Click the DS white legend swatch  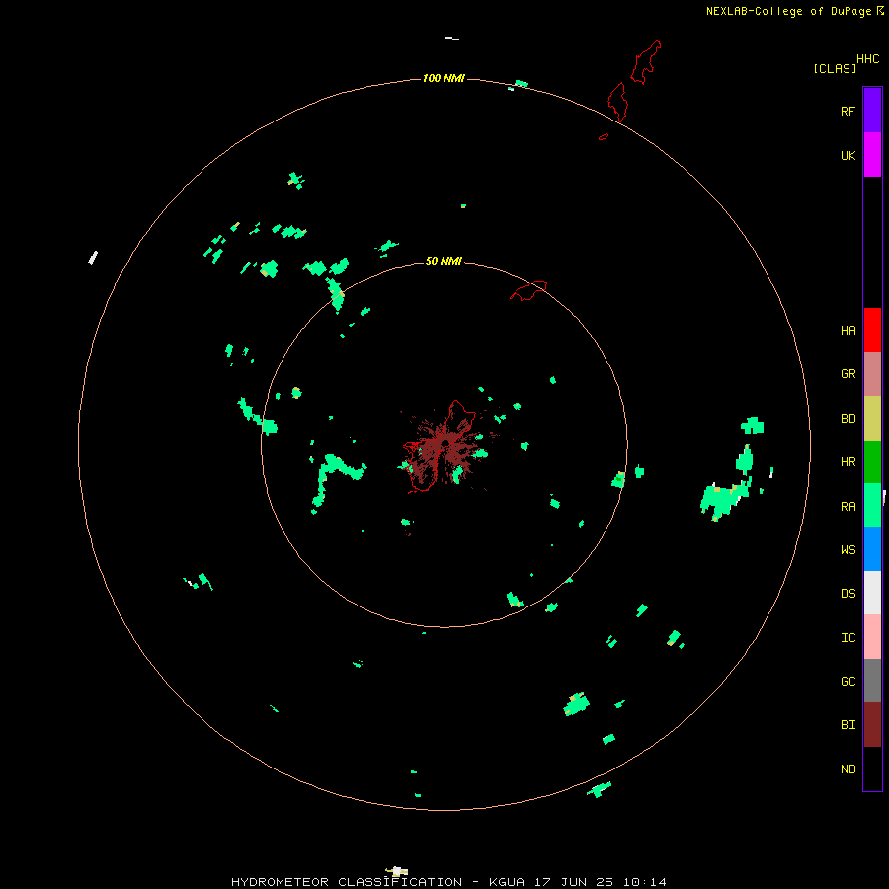tap(872, 593)
